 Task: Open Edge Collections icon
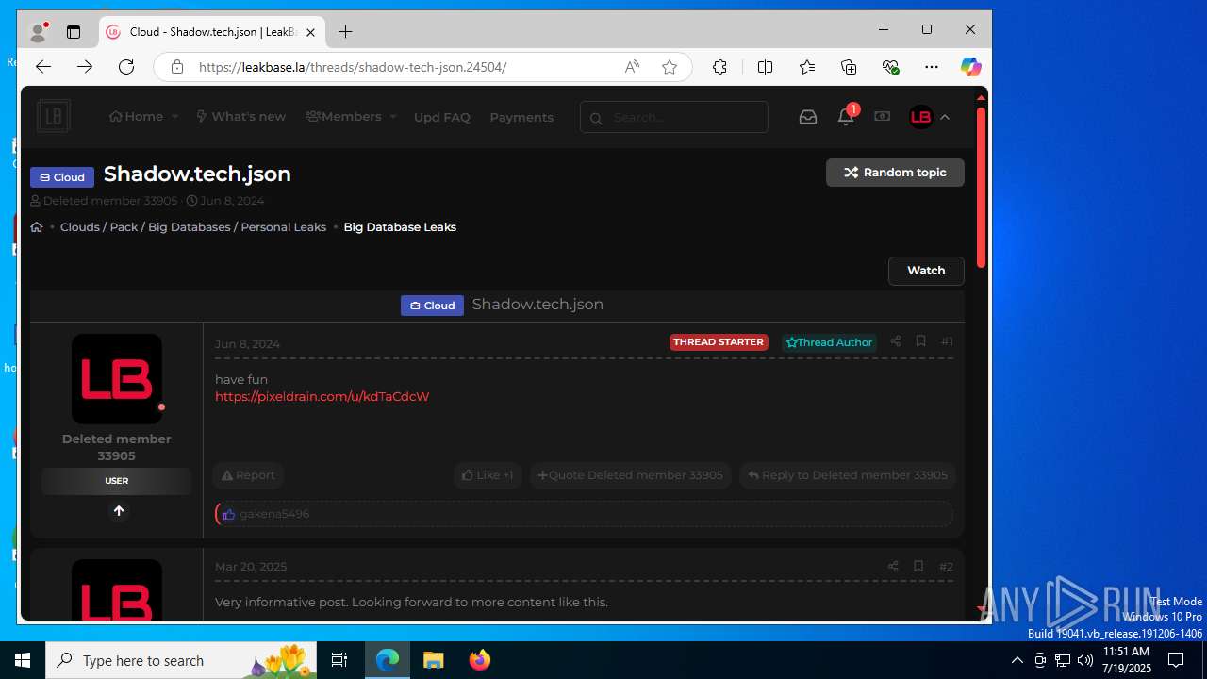[849, 67]
